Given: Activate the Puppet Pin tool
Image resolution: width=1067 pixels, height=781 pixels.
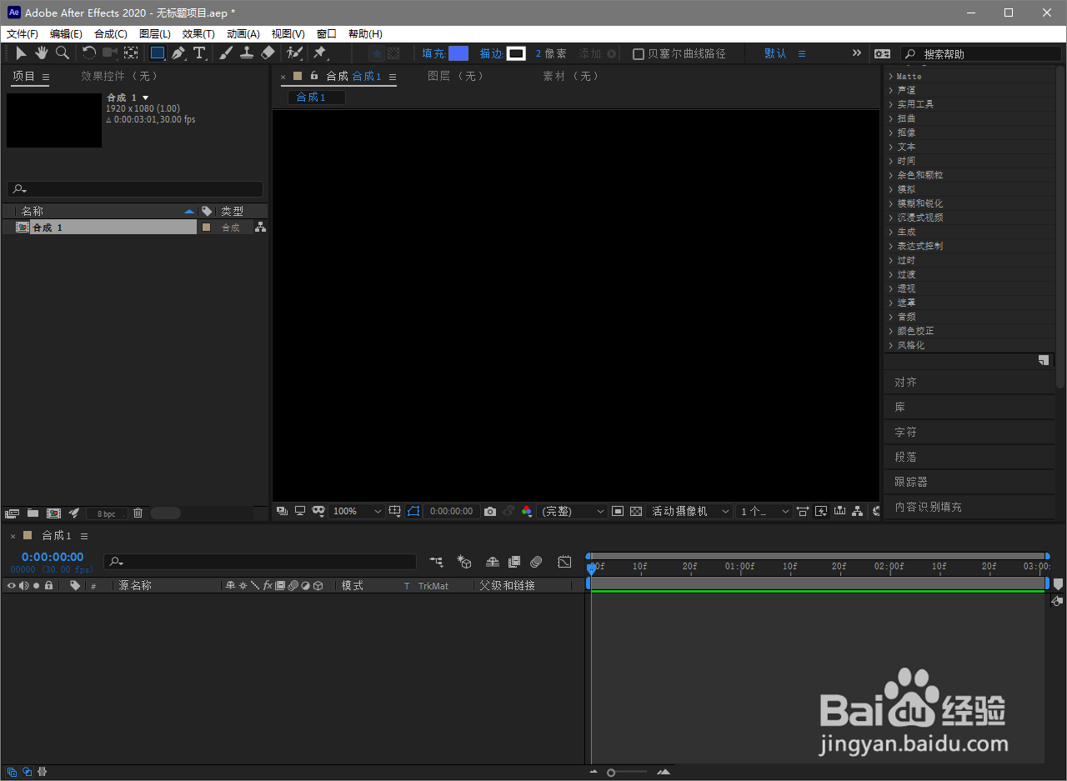Looking at the screenshot, I should [x=319, y=53].
